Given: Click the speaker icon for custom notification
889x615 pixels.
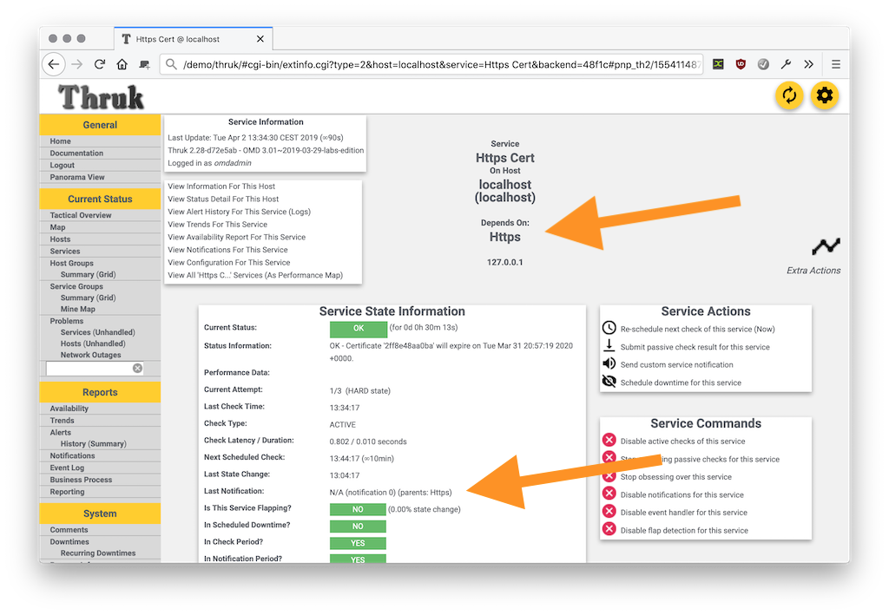Looking at the screenshot, I should (609, 363).
